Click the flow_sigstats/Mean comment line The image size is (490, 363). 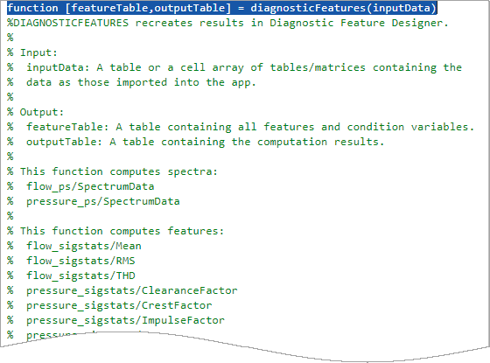74,246
